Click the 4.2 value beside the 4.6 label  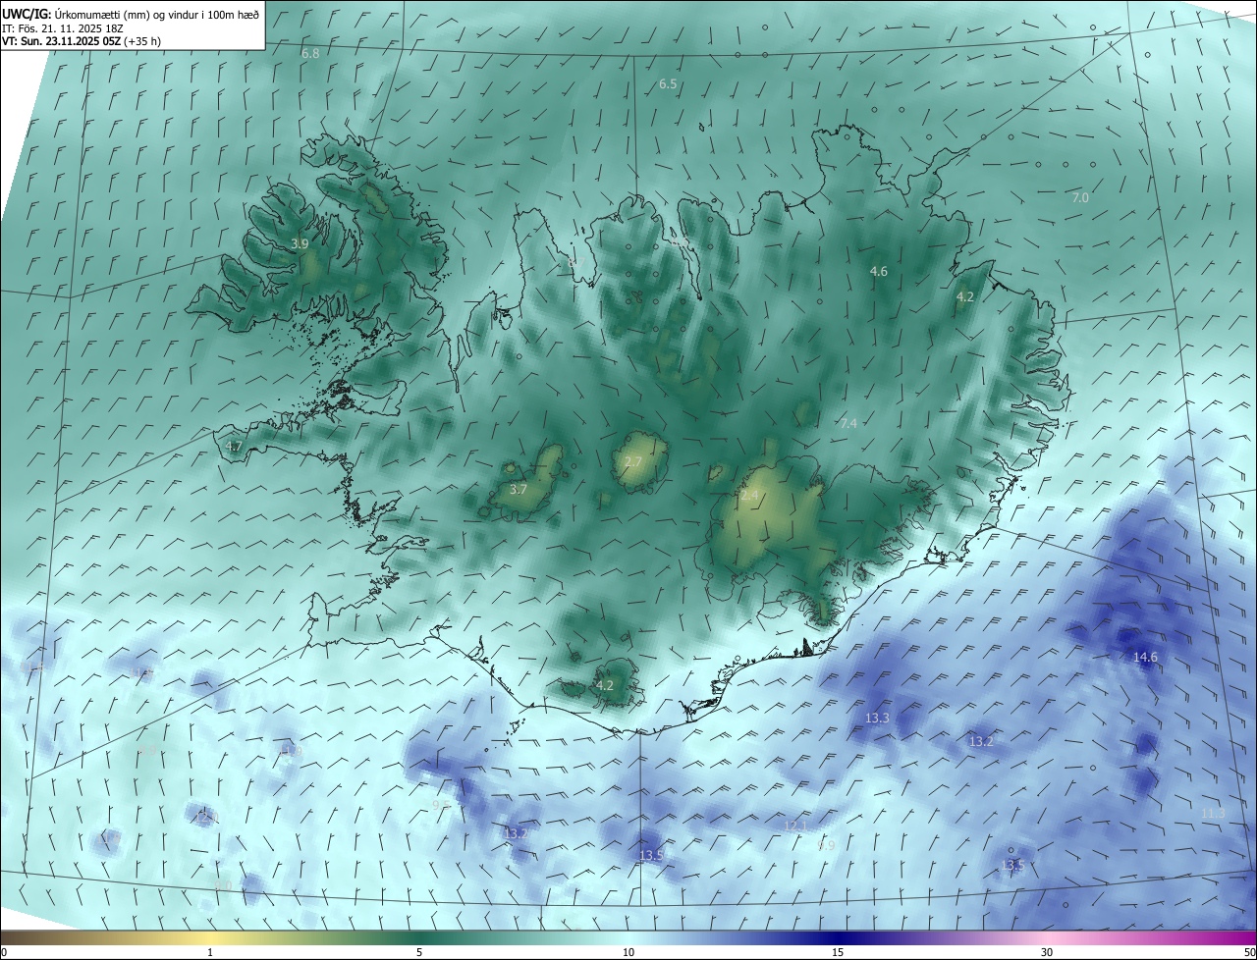pos(965,297)
